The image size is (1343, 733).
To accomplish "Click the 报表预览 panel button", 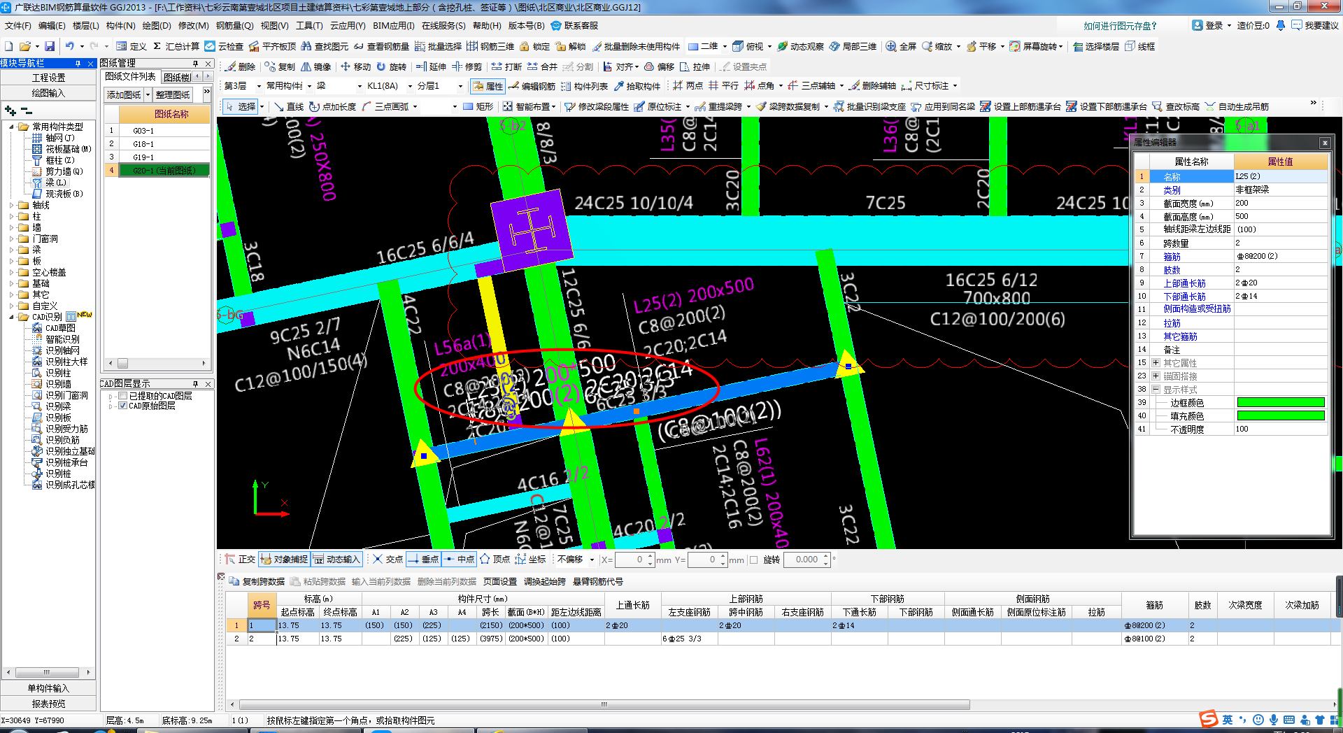I will pos(48,704).
